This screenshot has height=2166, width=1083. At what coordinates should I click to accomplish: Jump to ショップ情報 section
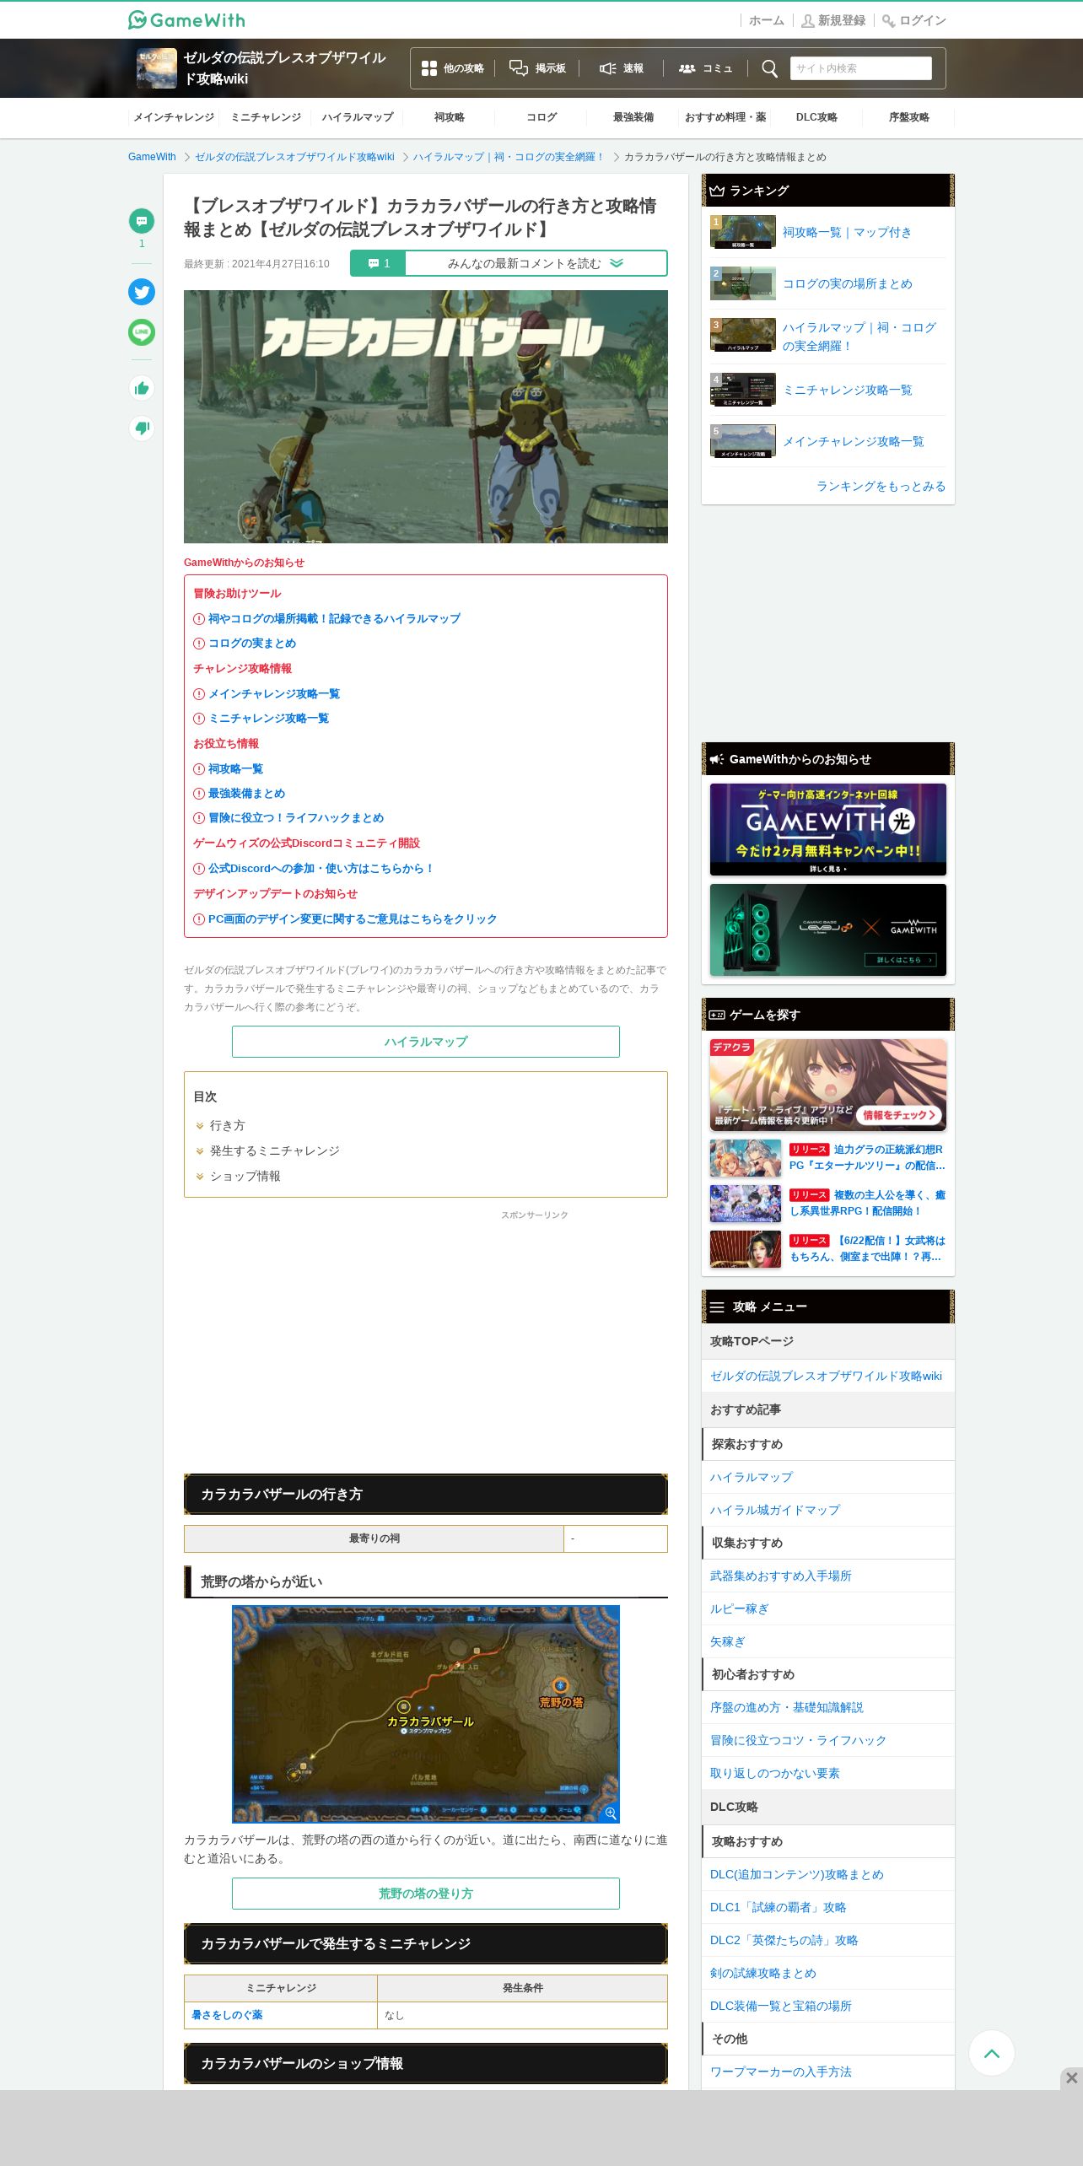(245, 1176)
